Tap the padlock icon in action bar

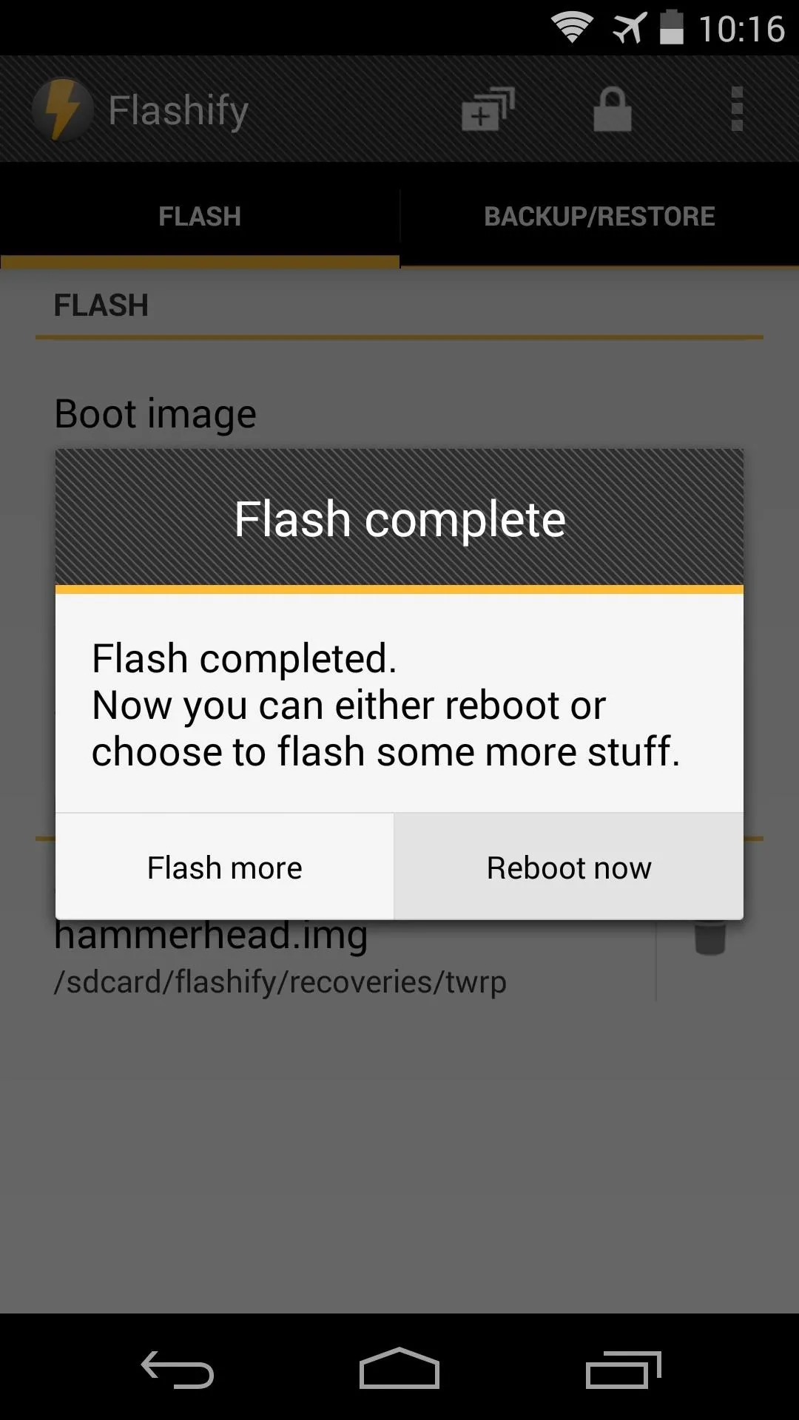(613, 109)
